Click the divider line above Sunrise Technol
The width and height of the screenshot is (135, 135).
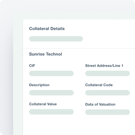point(79,49)
